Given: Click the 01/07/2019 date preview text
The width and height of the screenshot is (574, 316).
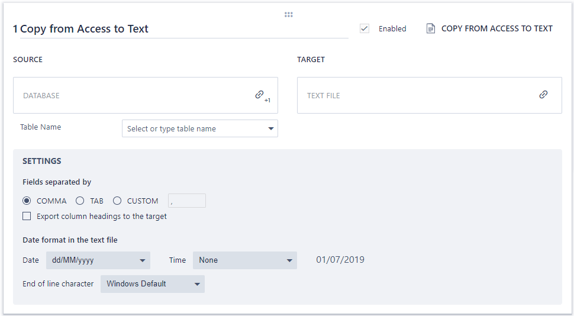Looking at the screenshot, I should pos(340,260).
